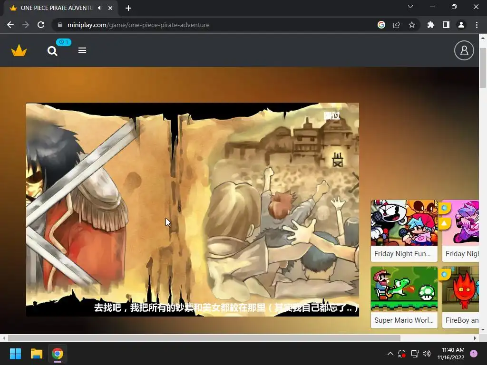Share this page using share icon
Screen dimensions: 487x365
(x=396, y=25)
